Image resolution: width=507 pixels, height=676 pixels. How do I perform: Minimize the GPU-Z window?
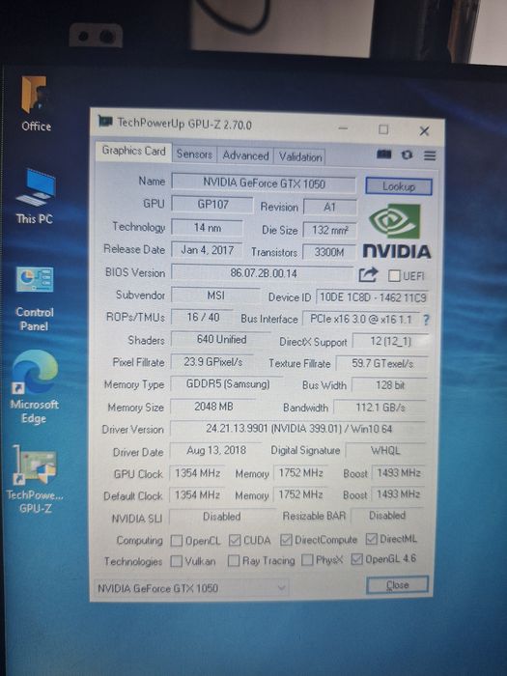[x=343, y=128]
